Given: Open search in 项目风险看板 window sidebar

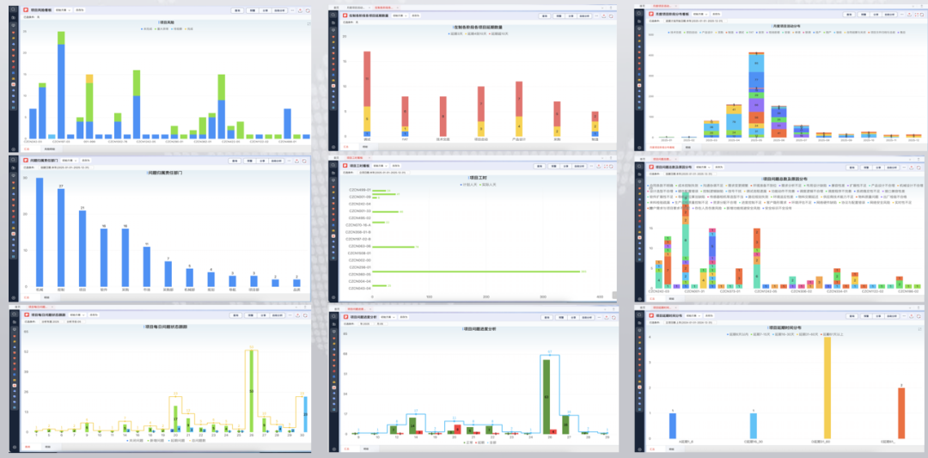Looking at the screenshot, I should point(13,10).
